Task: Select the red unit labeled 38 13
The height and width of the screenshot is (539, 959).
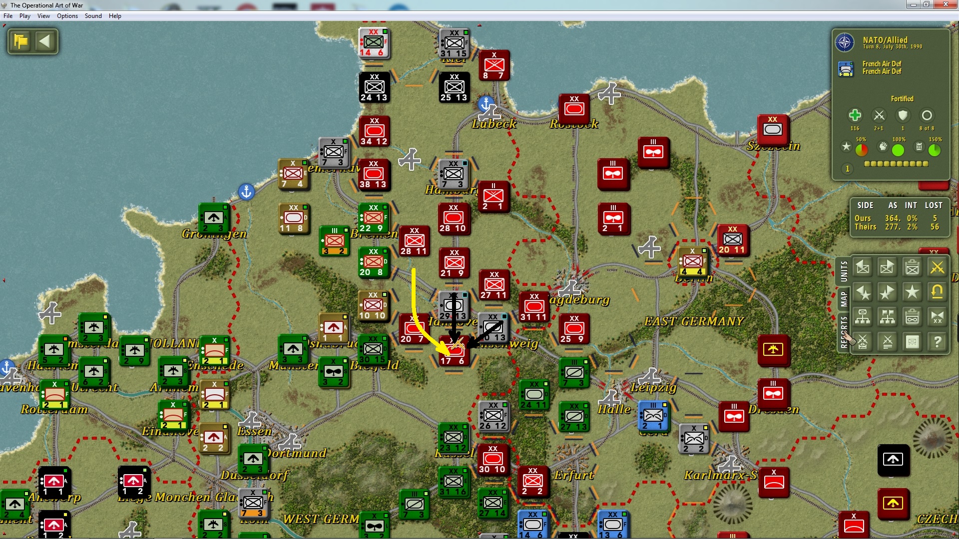Action: [374, 174]
